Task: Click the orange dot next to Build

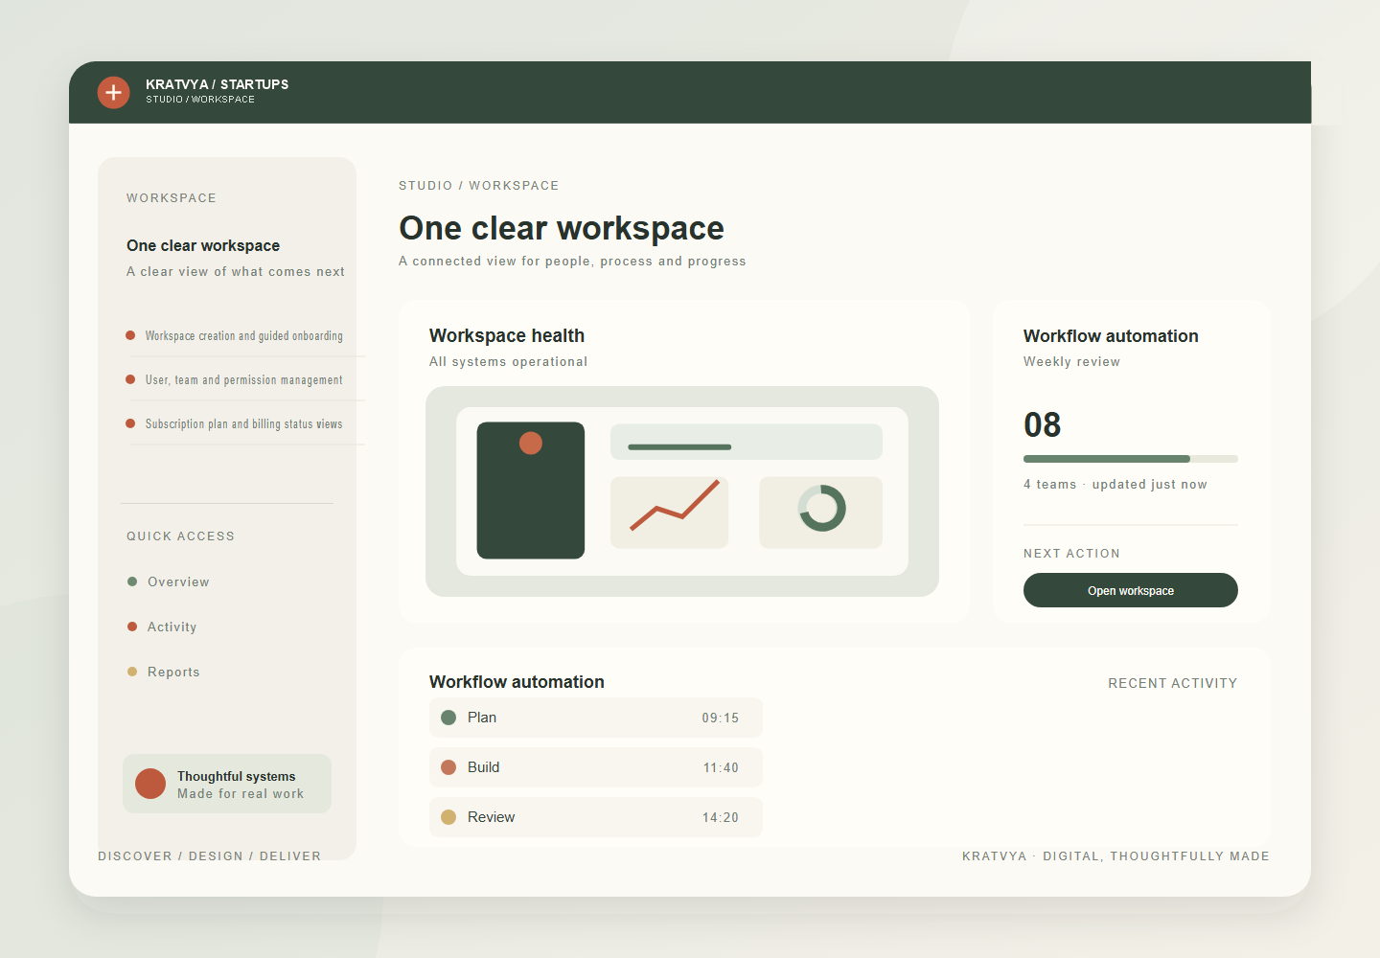Action: tap(448, 767)
